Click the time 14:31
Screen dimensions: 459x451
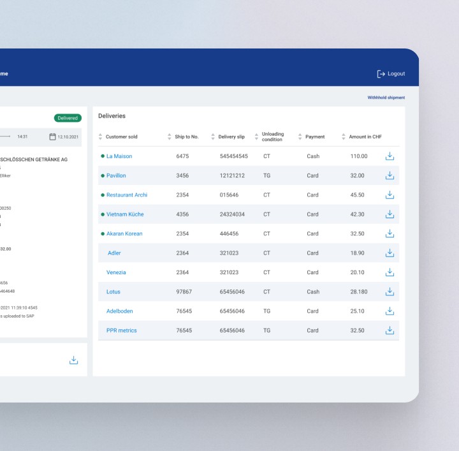22,137
